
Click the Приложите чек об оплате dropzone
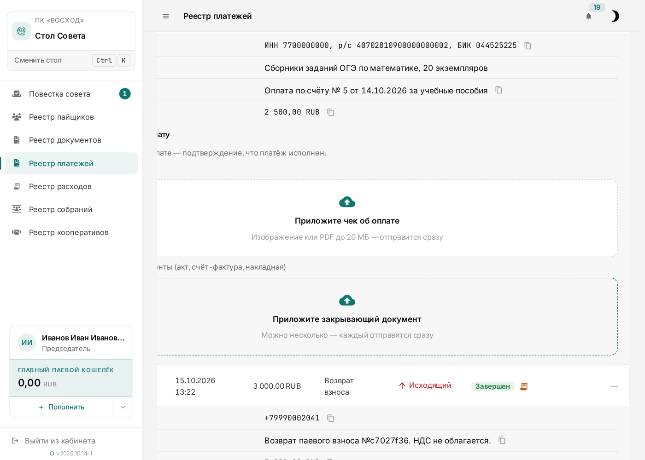(387, 218)
